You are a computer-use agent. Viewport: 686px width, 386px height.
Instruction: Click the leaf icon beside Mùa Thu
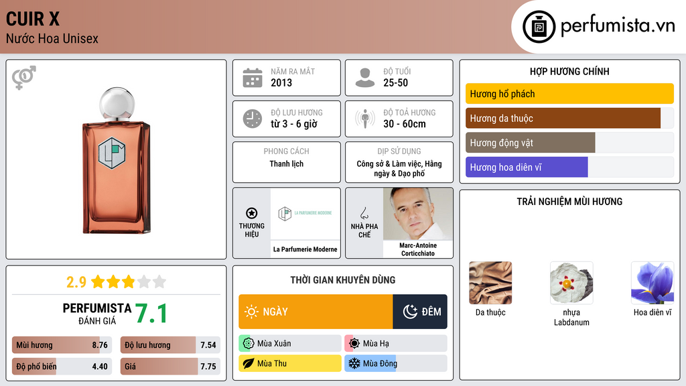248,363
